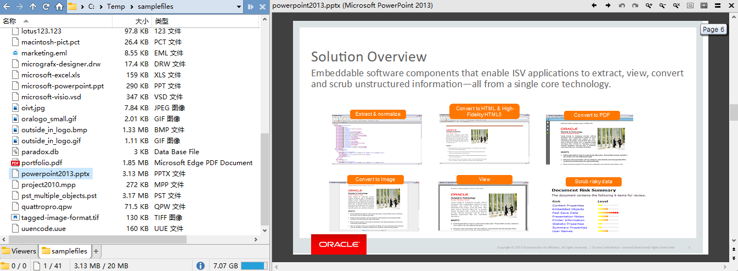Viewport: 738px width, 271px height.
Task: Select the file microsoft-powerpoint.ppt
Action: pyautogui.click(x=63, y=86)
